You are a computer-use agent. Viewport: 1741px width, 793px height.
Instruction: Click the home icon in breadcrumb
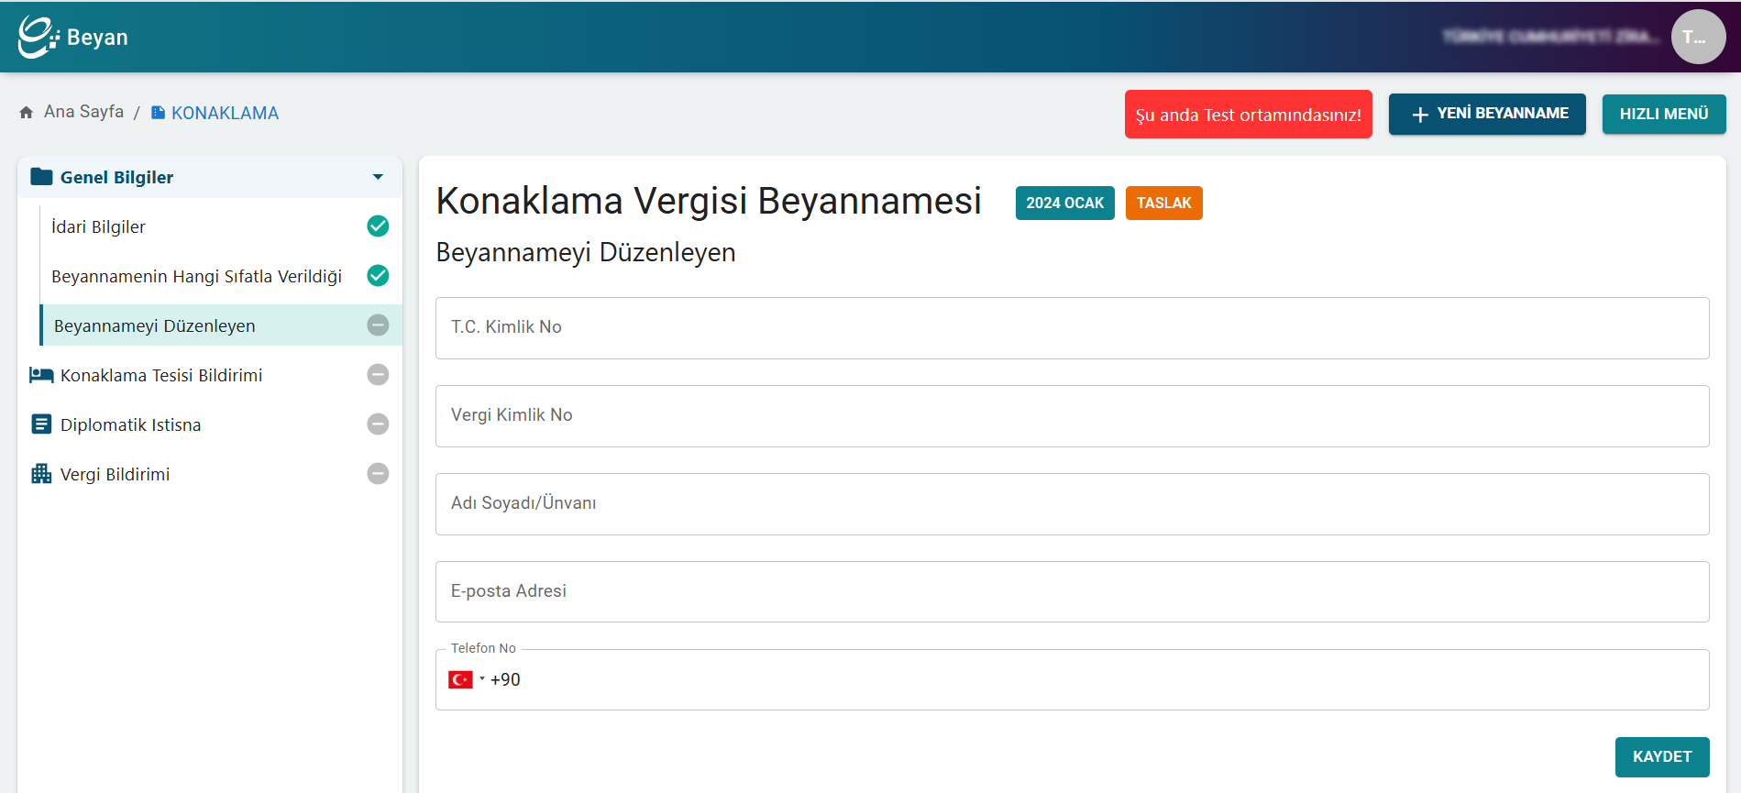[27, 112]
